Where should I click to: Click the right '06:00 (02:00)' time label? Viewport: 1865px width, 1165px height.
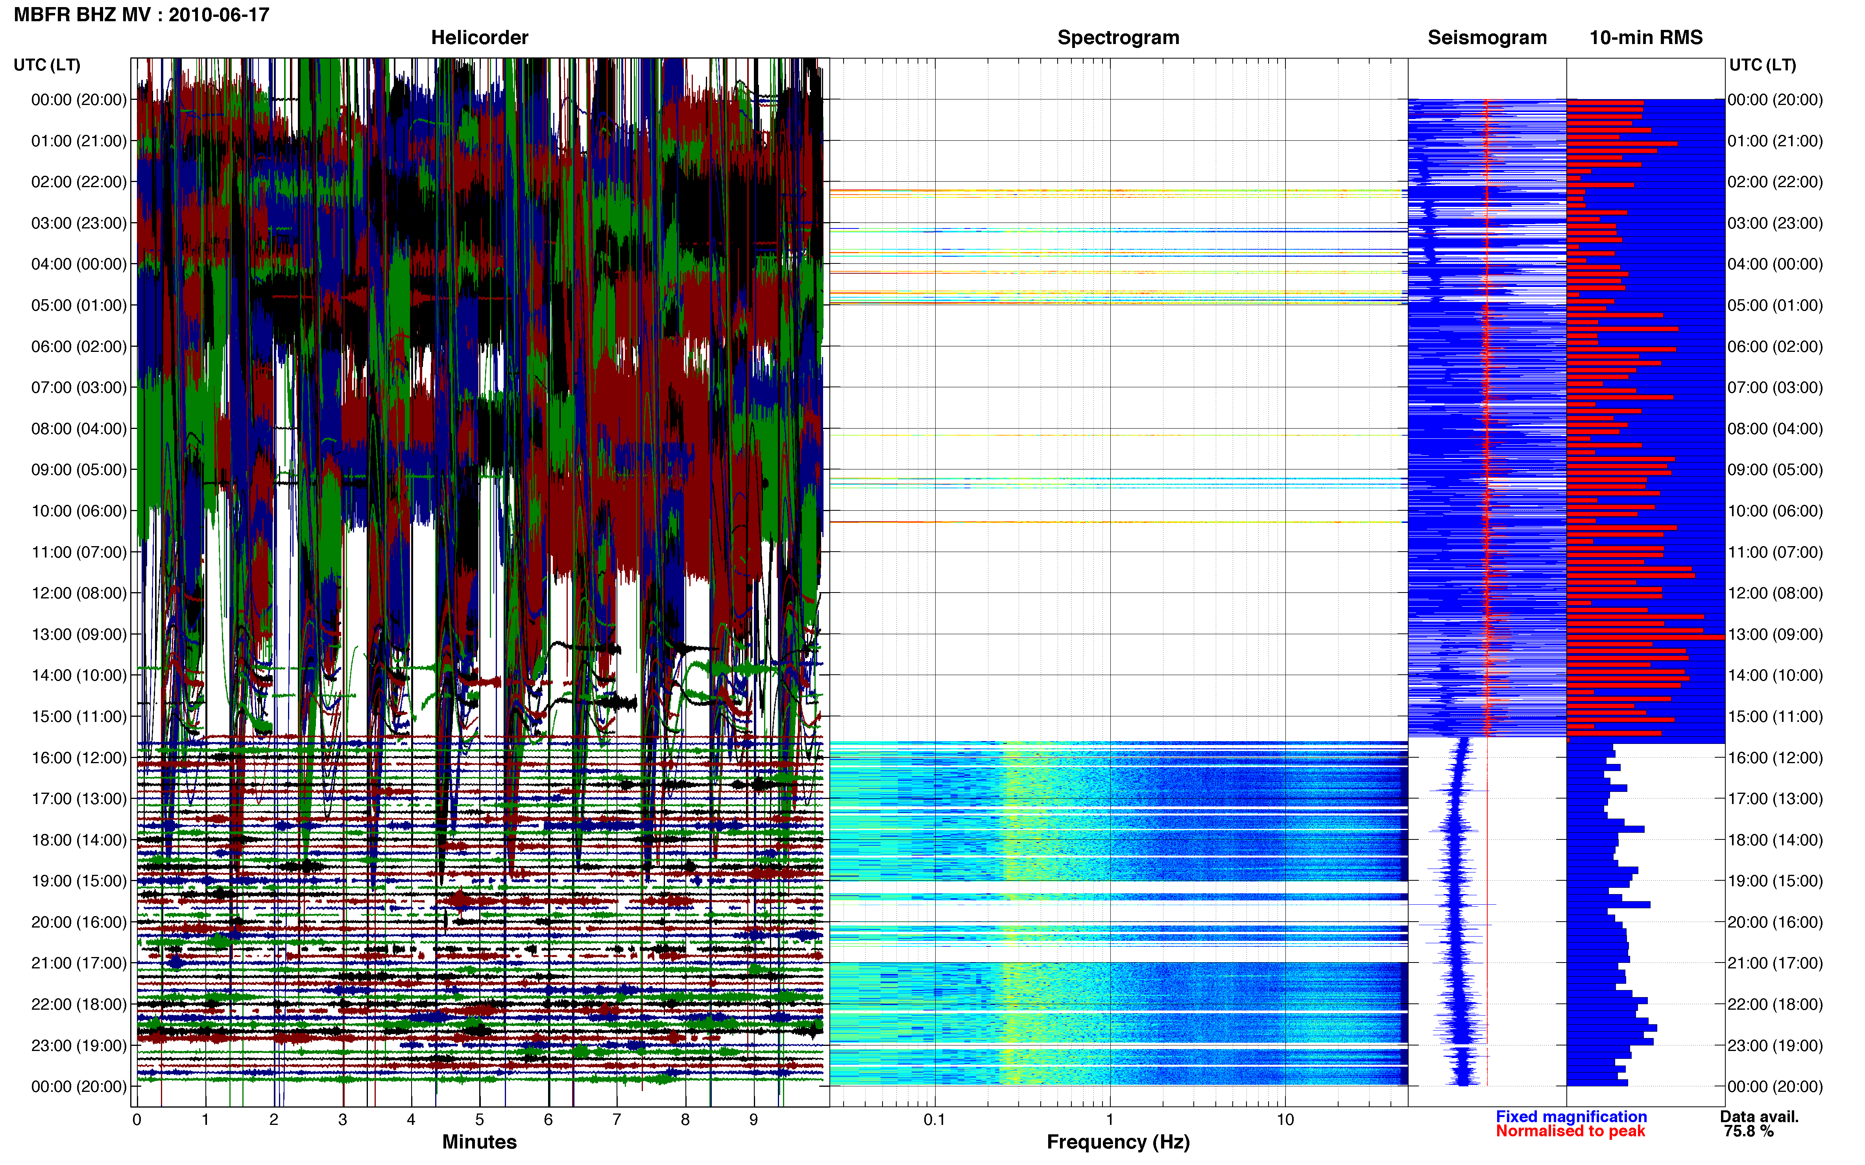[1775, 347]
